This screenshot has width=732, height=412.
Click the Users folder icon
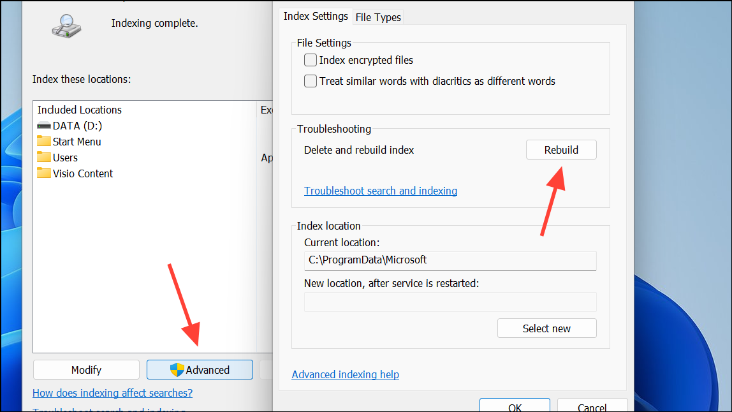coord(43,158)
